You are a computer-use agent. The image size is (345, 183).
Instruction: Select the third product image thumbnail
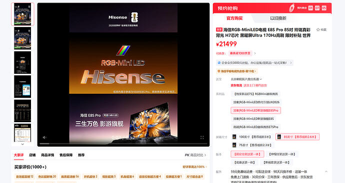tap(22, 62)
